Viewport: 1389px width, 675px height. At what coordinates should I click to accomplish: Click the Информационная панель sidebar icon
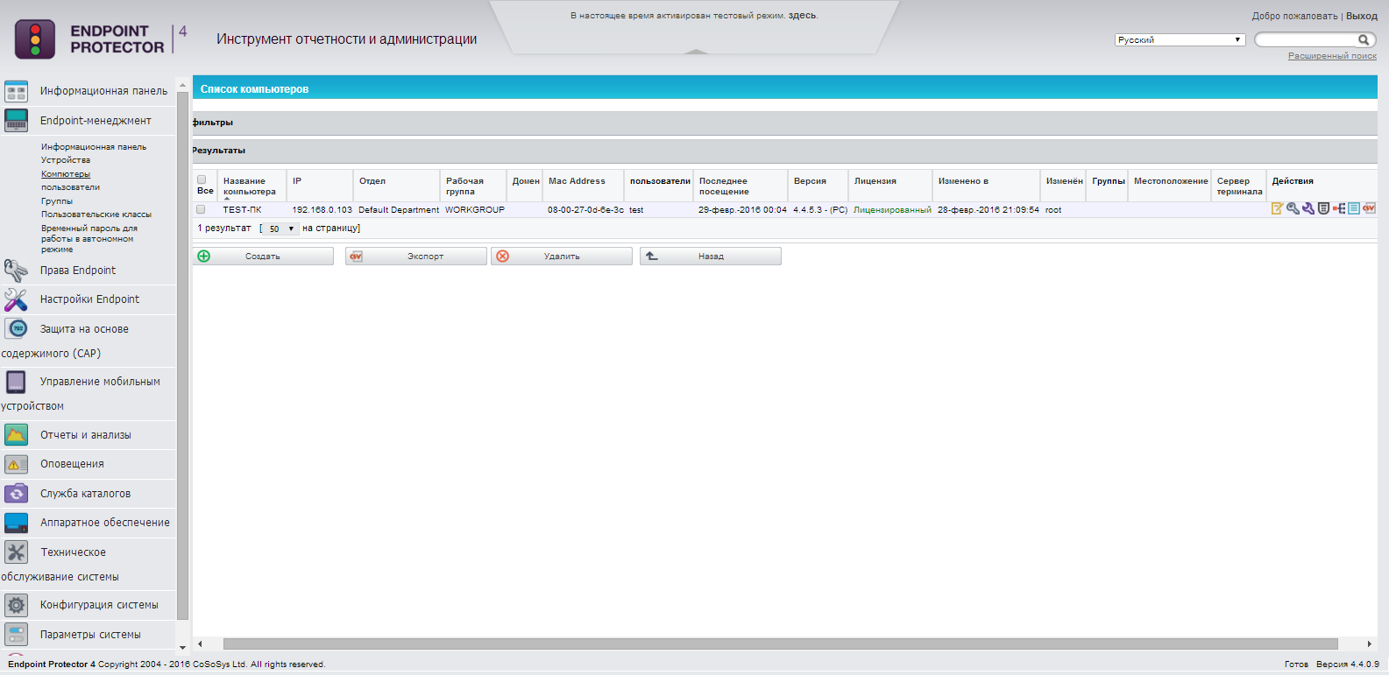point(16,91)
